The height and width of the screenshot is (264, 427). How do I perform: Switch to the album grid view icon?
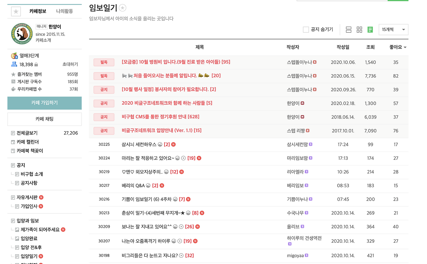coord(359,30)
